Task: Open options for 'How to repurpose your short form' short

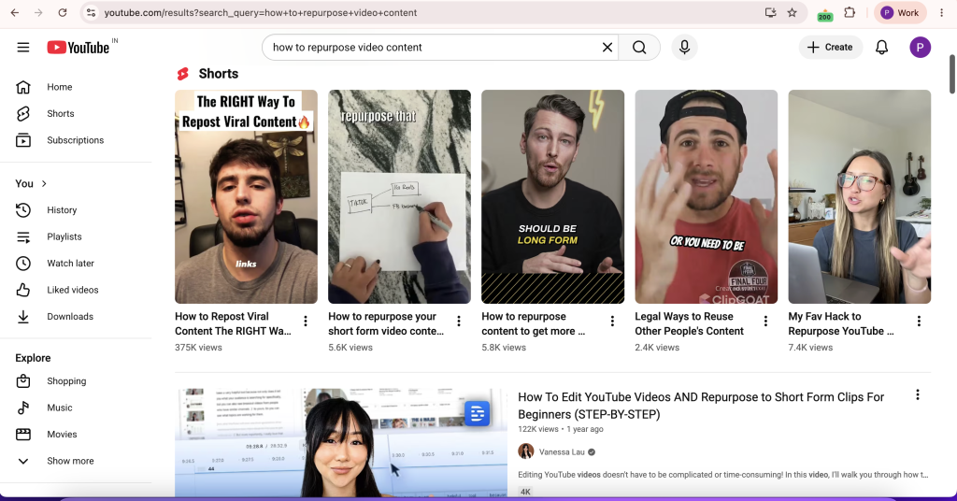Action: (459, 321)
